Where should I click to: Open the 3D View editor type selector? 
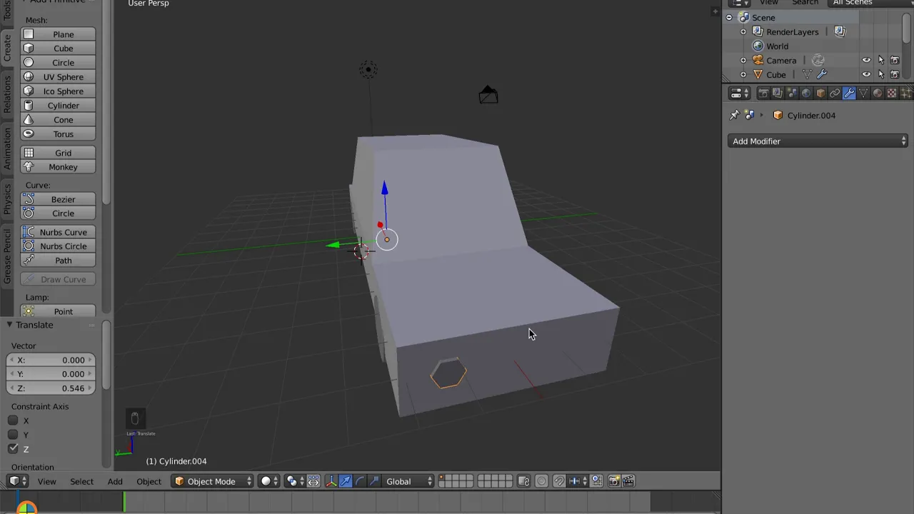17,481
